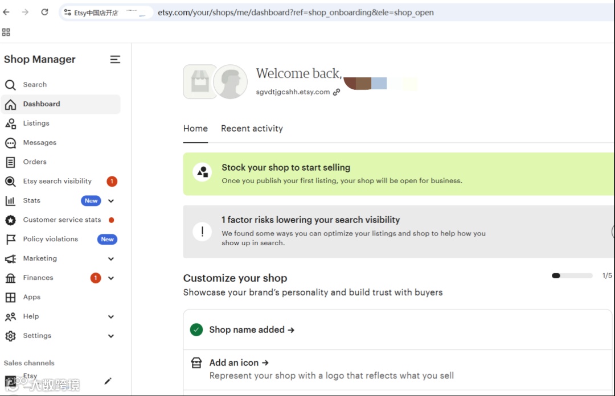This screenshot has width=615, height=396.
Task: Go back using browser back arrow
Action: [6, 12]
